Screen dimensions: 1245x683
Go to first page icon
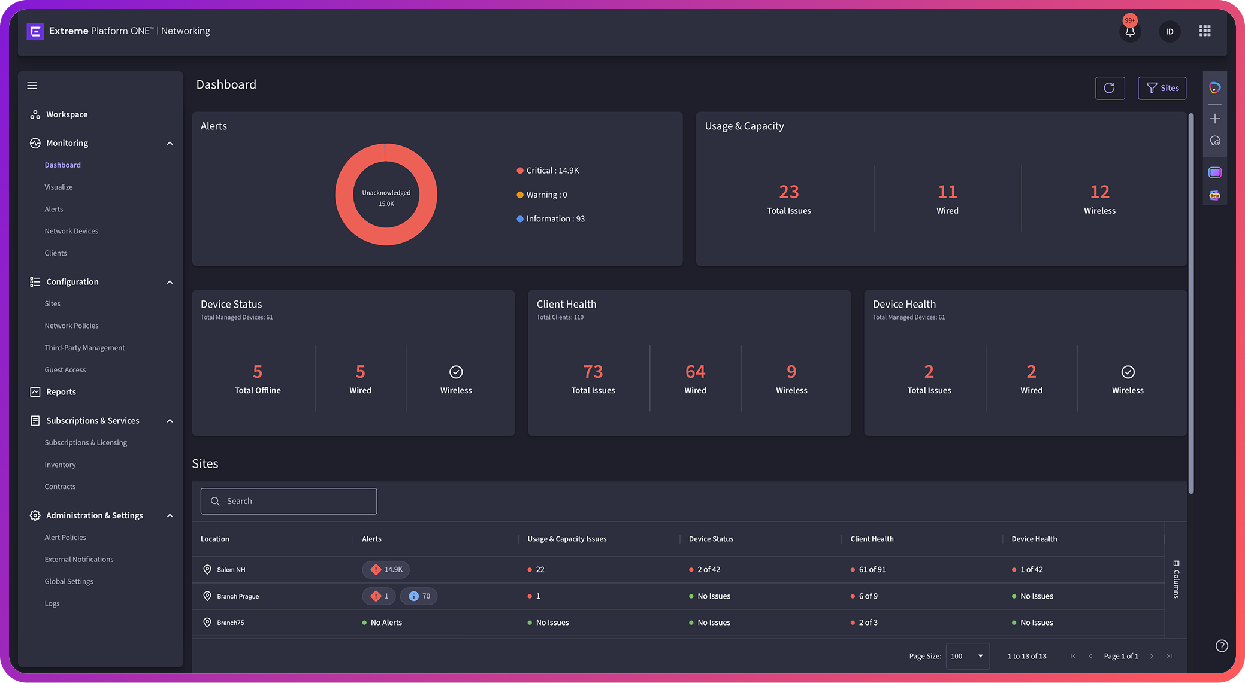coord(1073,657)
